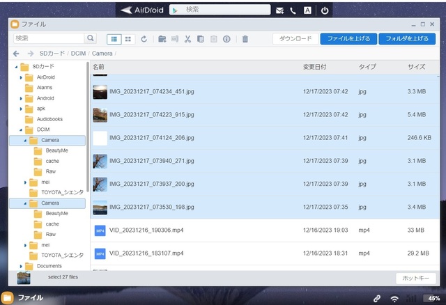Click thumbnail of IMG_20231217_073530_198.jpg

click(100, 208)
